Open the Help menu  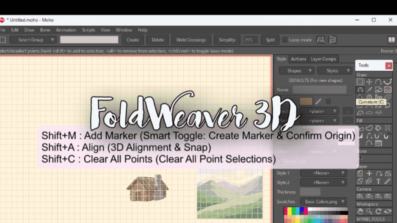pyautogui.click(x=143, y=30)
